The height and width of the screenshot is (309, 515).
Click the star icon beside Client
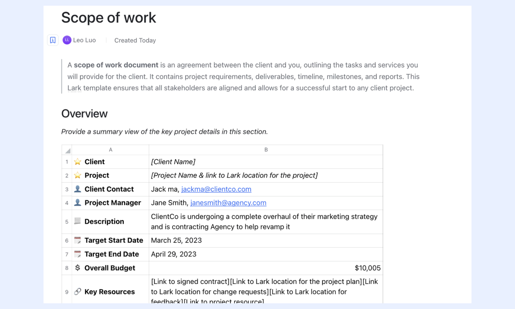coord(78,162)
